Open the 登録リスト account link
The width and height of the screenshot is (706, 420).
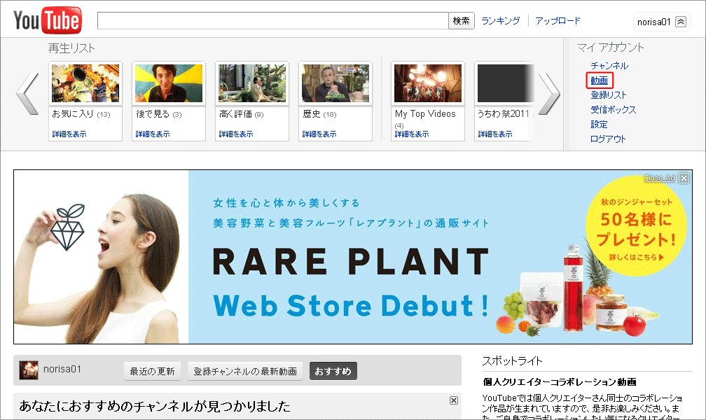(x=608, y=95)
